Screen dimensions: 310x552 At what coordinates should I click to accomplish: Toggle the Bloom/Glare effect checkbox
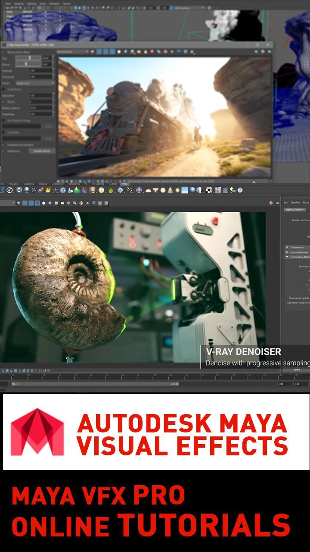pyautogui.click(x=3, y=52)
